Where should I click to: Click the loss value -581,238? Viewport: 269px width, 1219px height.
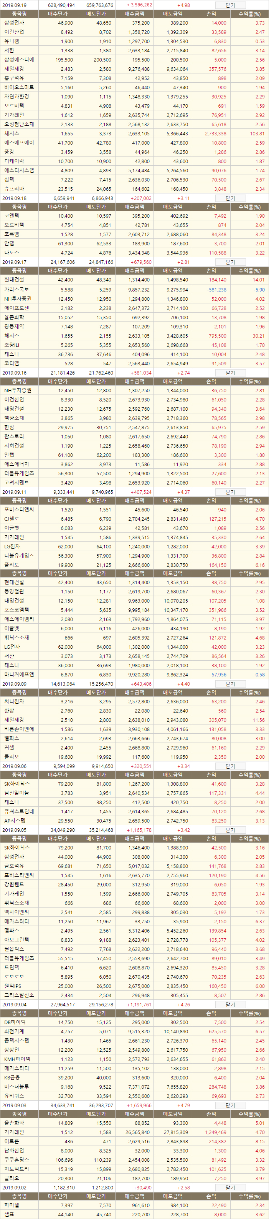coord(216,290)
